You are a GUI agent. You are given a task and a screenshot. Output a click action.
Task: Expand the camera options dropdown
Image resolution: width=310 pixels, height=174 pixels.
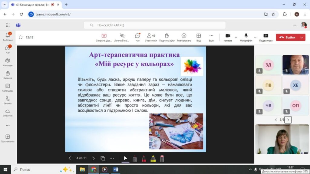click(x=236, y=38)
